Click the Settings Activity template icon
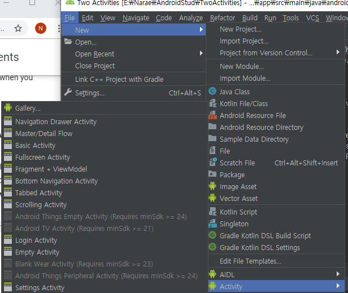Image resolution: width=348 pixels, height=293 pixels. (x=8, y=287)
